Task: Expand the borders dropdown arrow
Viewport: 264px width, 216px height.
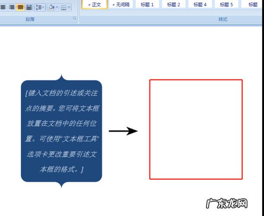Action: (69, 7)
